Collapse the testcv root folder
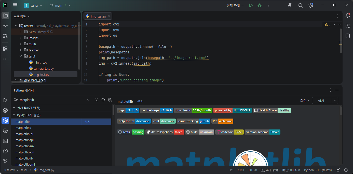353x174 pixels. [16, 26]
